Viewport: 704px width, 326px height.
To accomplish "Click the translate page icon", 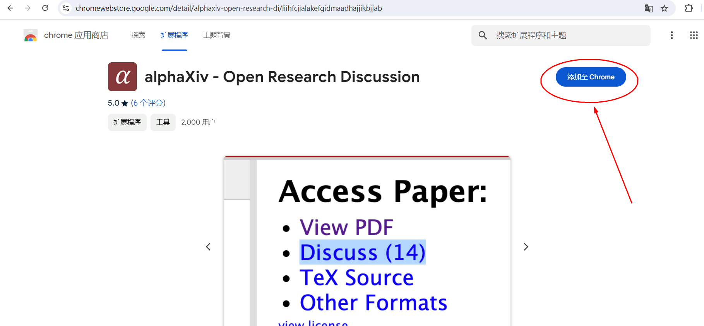I will (649, 8).
